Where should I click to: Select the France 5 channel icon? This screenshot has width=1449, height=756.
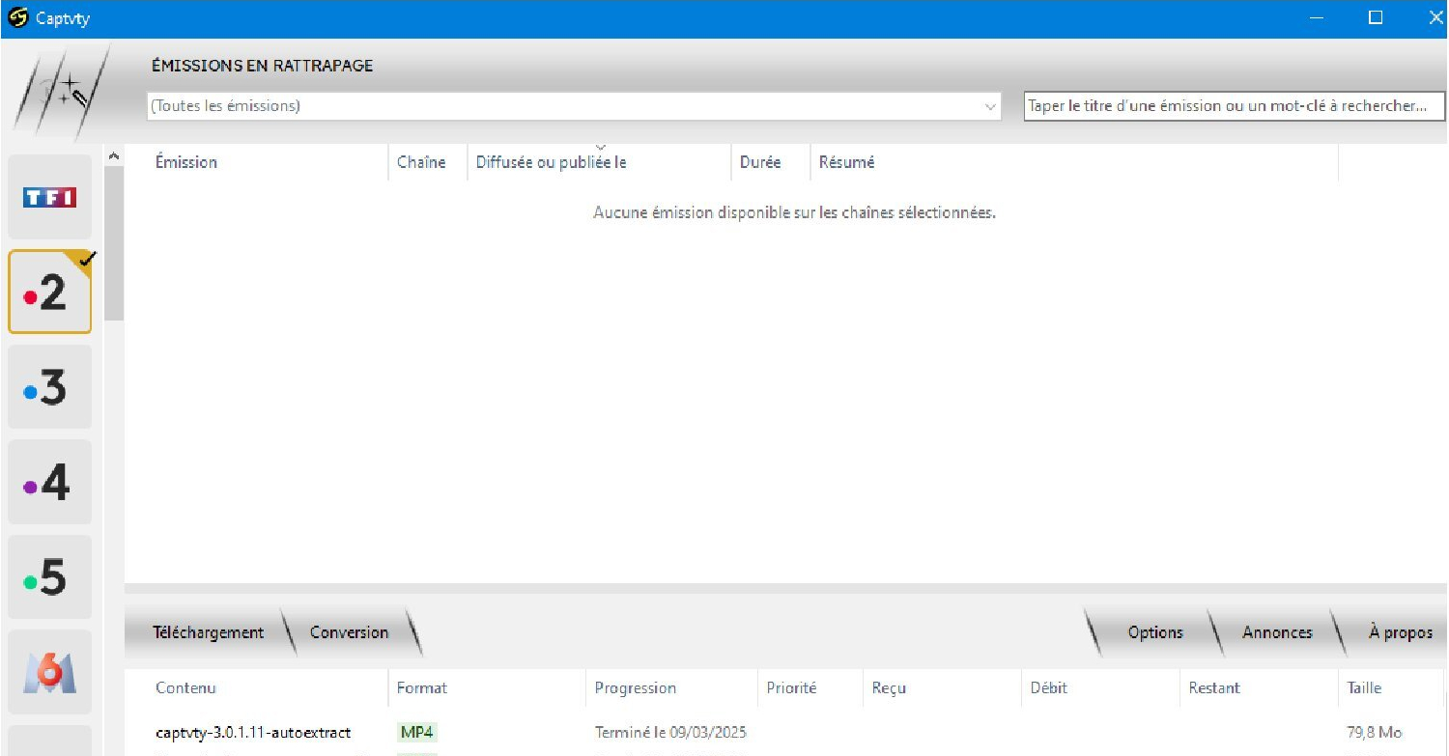[49, 577]
